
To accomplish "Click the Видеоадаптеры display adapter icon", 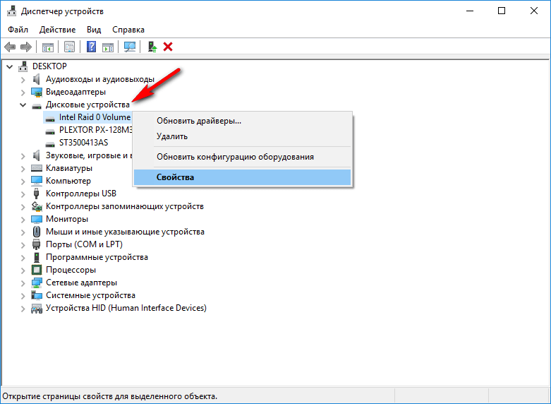I will click(37, 92).
